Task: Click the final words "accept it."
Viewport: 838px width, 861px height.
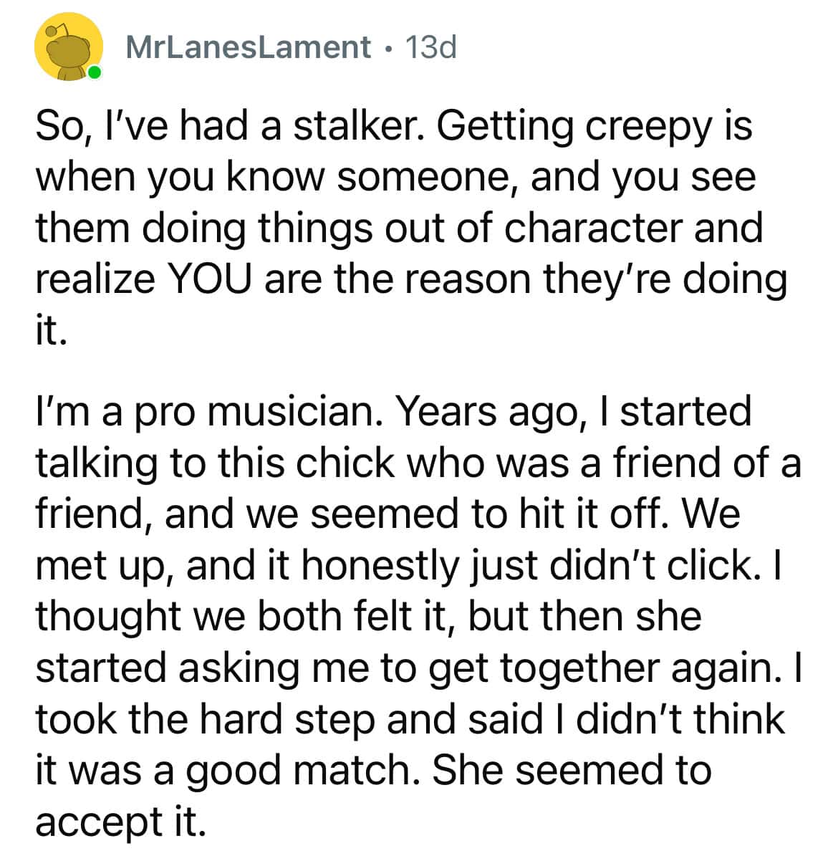Action: [x=120, y=821]
